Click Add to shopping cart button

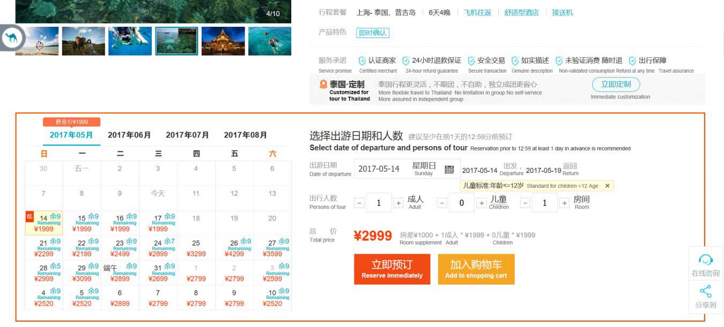(x=476, y=269)
